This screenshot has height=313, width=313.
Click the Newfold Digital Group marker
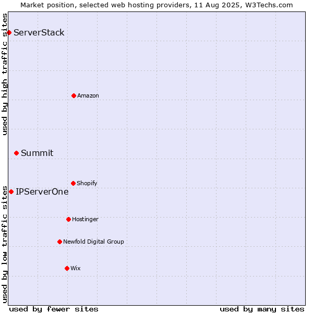click(x=59, y=242)
